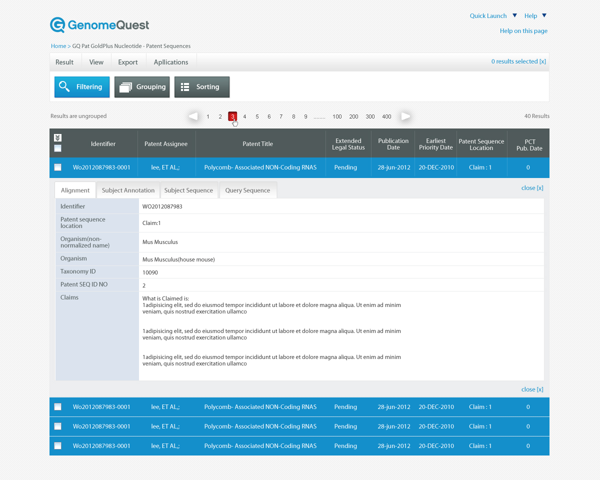Image resolution: width=600 pixels, height=480 pixels.
Task: Switch to the Query Sequence tab
Action: click(247, 190)
